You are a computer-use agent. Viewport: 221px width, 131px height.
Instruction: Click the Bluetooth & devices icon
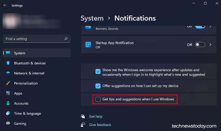point(8,63)
